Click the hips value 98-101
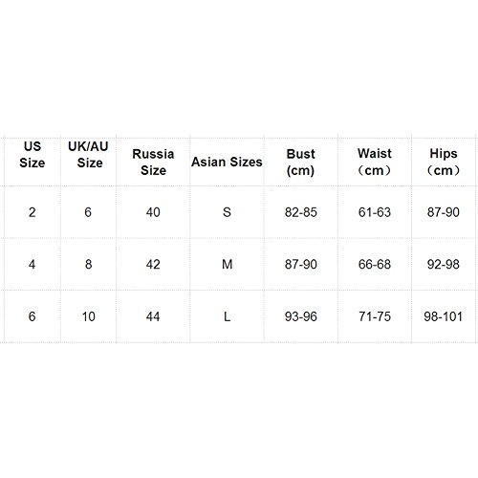Viewport: 478px width, 478px height. point(443,316)
